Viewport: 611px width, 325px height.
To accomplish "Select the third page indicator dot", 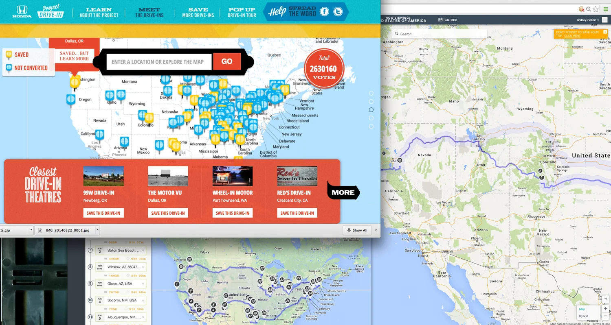I will pos(371,110).
